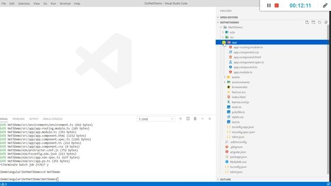Close the terminal panel
The width and height of the screenshot is (331, 186).
209,119
